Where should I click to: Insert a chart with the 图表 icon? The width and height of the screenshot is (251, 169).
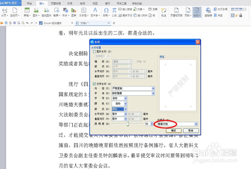pos(74,12)
